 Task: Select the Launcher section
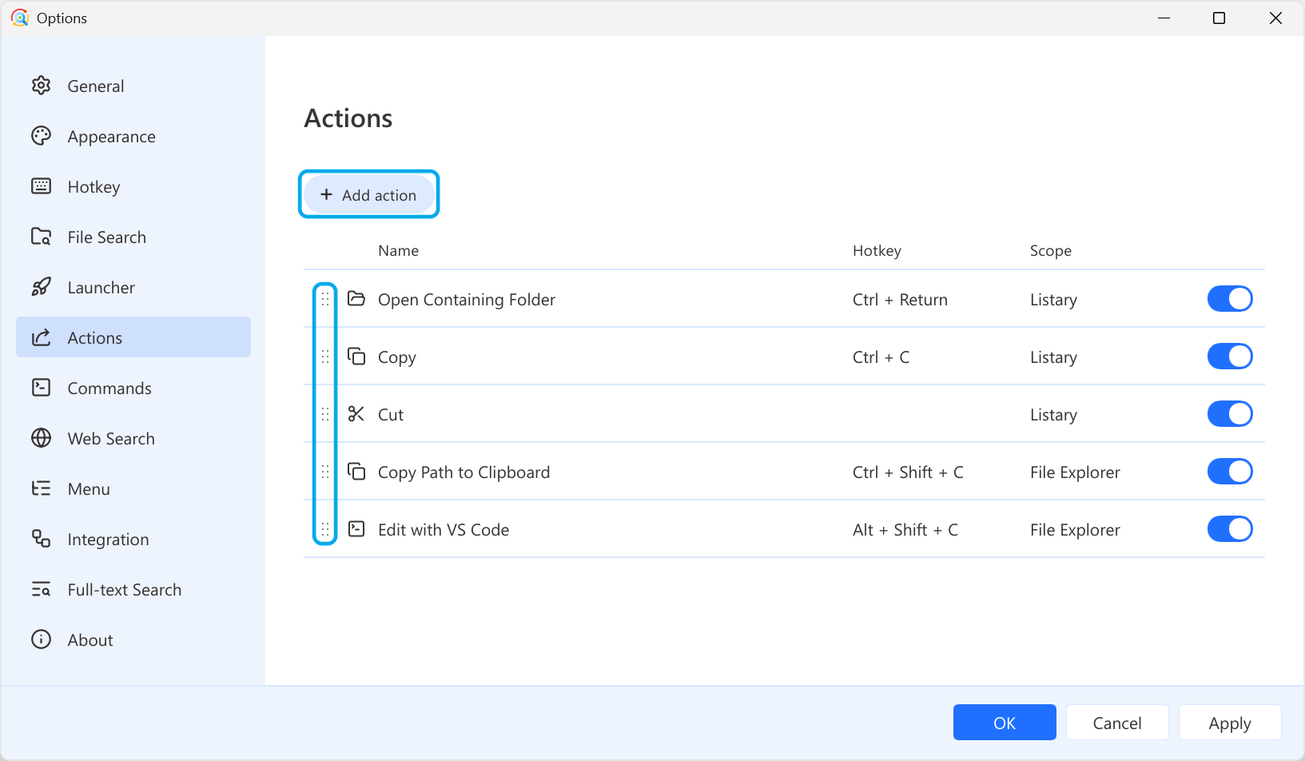click(x=133, y=287)
